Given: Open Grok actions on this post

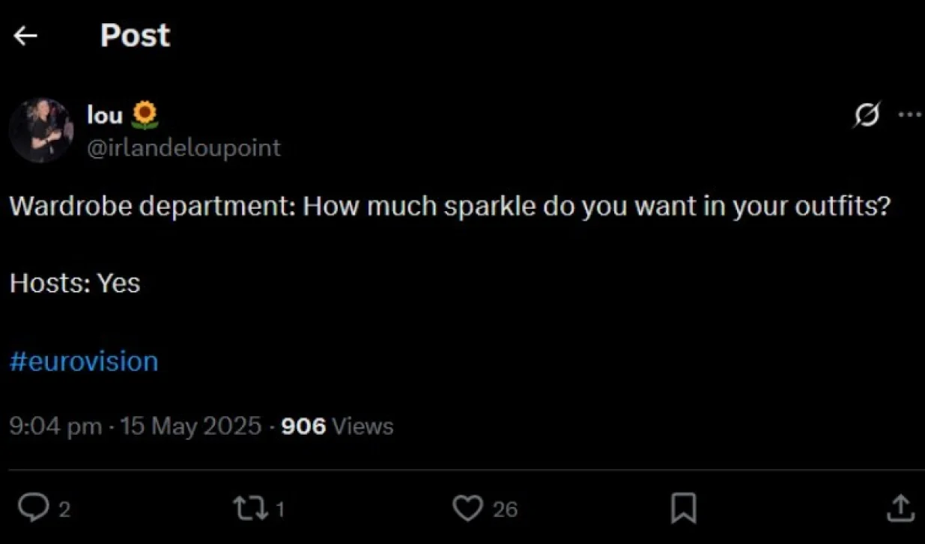Looking at the screenshot, I should point(866,114).
